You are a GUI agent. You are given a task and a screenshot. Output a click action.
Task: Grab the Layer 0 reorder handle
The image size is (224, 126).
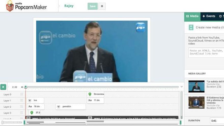click(x=22, y=94)
